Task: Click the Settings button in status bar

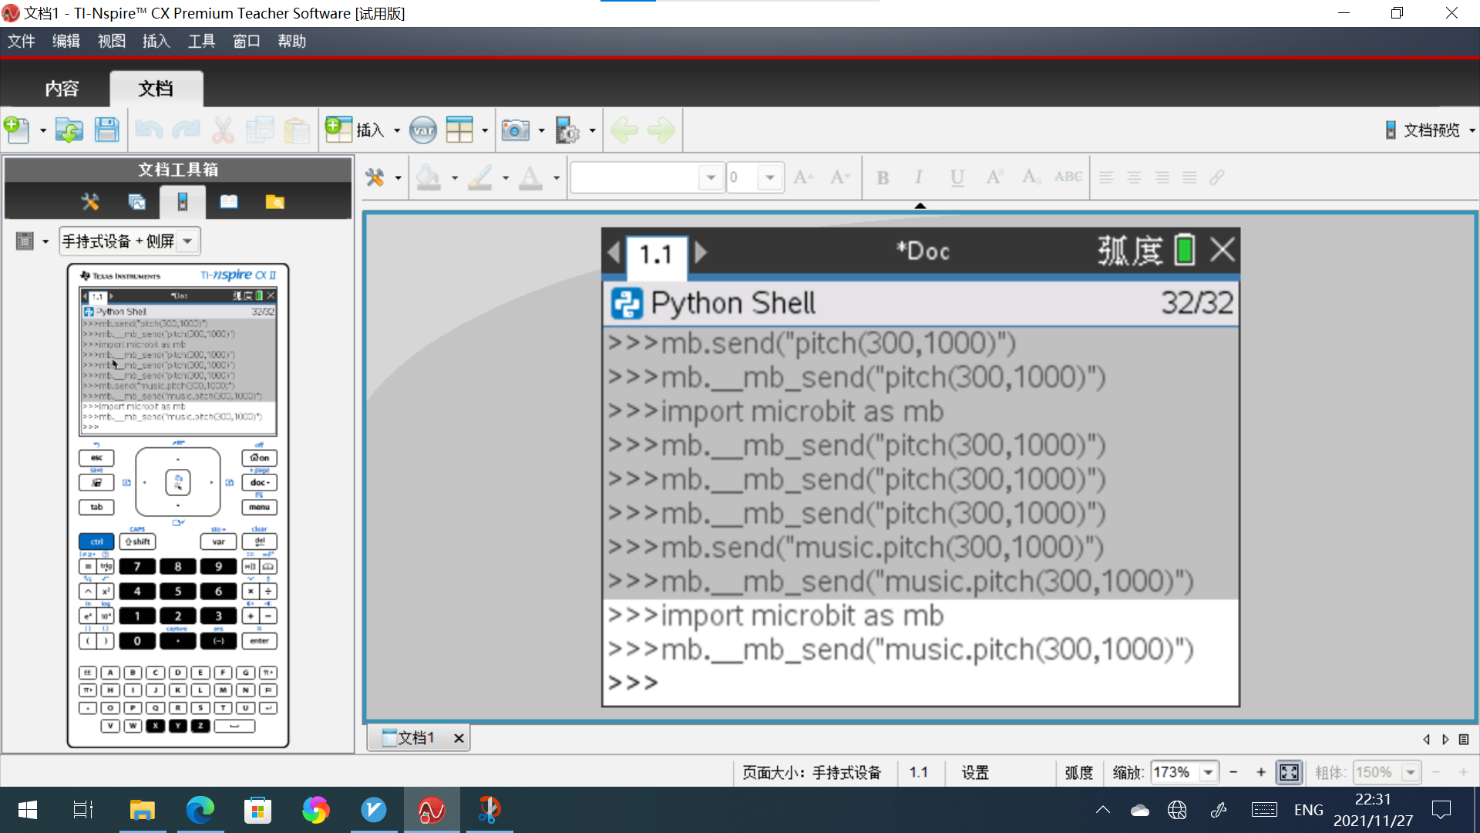Action: (x=975, y=772)
